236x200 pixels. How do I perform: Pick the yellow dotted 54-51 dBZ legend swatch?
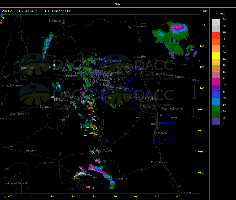(216, 55)
